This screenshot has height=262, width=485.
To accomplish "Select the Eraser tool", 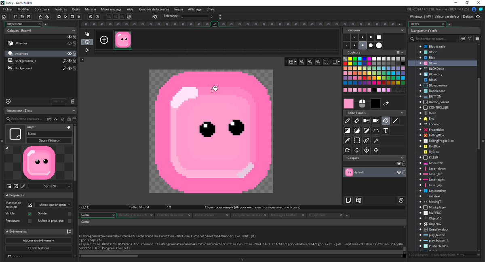I will [357, 121].
